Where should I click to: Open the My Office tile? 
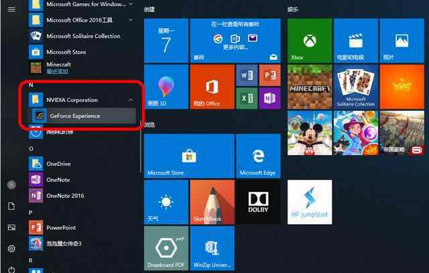coord(212,87)
